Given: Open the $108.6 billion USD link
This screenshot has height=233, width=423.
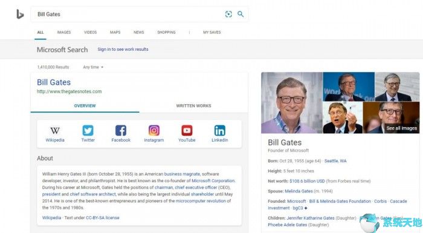Looking at the screenshot, I should coord(307,181).
